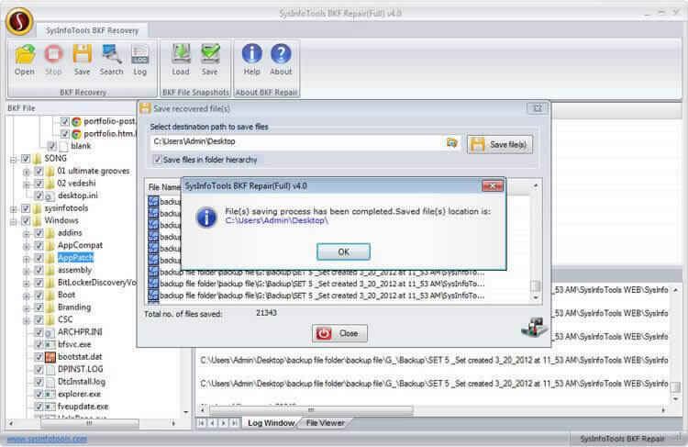Uncheck the DPINST.LOG checkbox
Viewport: 688px width, 447px height.
[x=39, y=369]
